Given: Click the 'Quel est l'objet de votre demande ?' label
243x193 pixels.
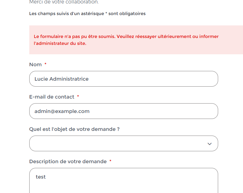Looking at the screenshot, I should tap(74, 129).
